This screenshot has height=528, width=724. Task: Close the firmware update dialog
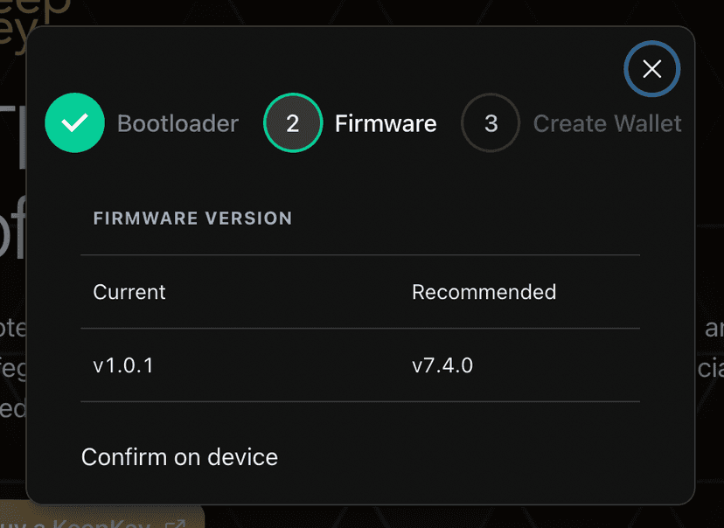[651, 69]
